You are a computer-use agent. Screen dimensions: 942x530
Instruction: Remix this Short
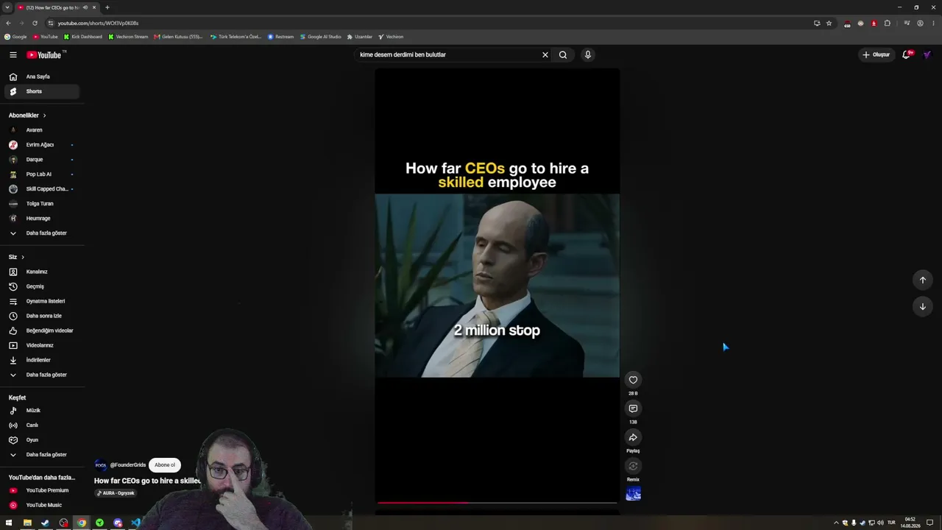click(633, 466)
